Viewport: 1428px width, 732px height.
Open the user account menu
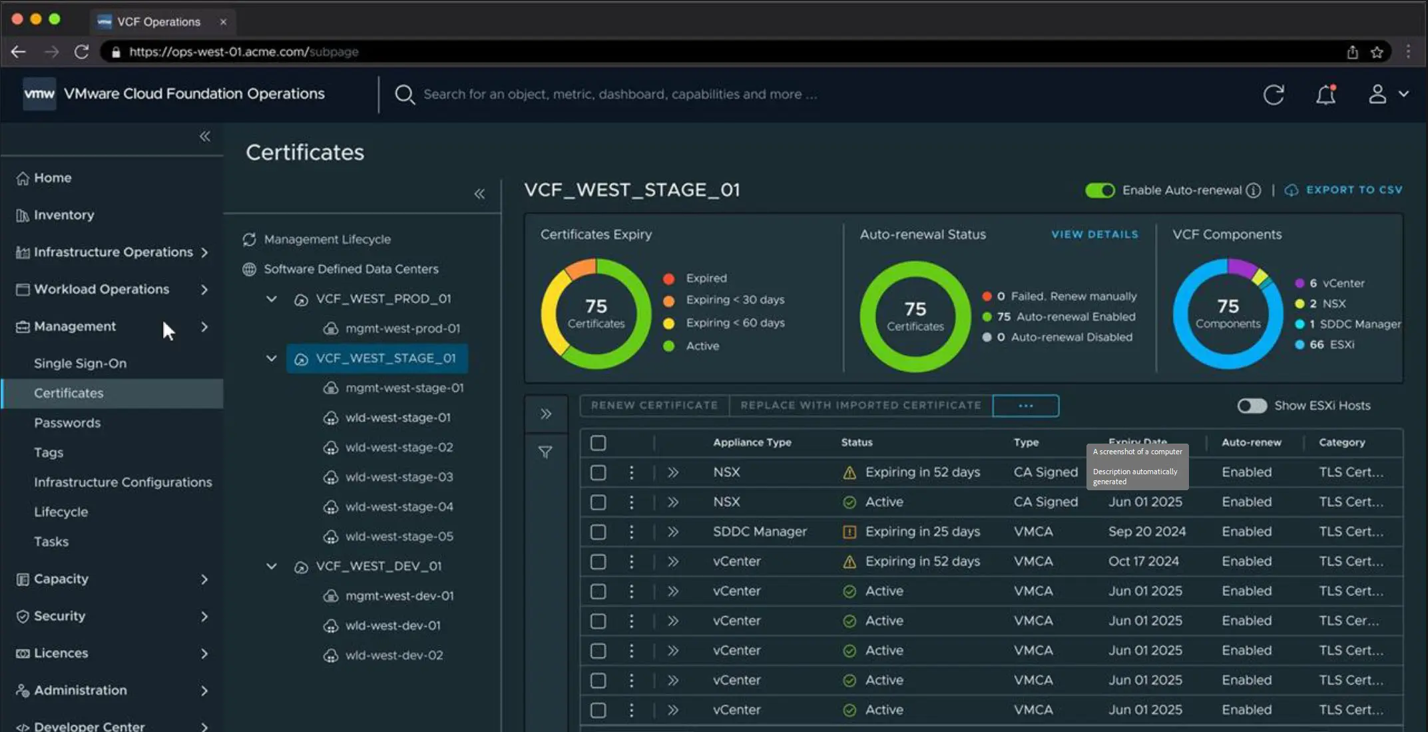pos(1388,95)
